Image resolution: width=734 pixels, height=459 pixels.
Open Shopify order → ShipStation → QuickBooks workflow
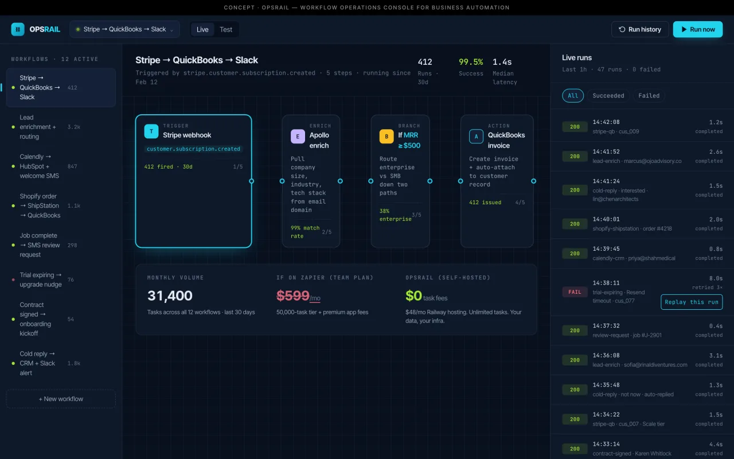[61, 205]
